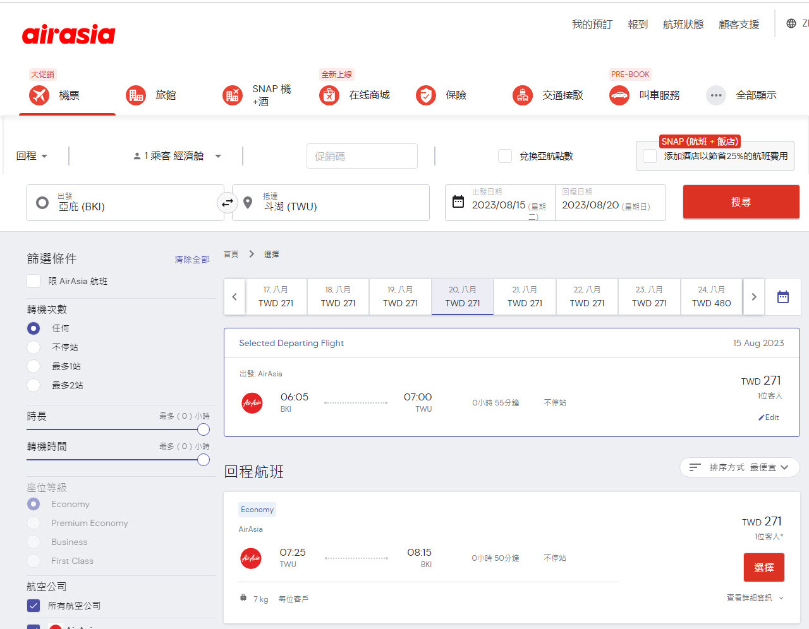Show later dates with right arrow
The width and height of the screenshot is (809, 629).
[x=754, y=297]
